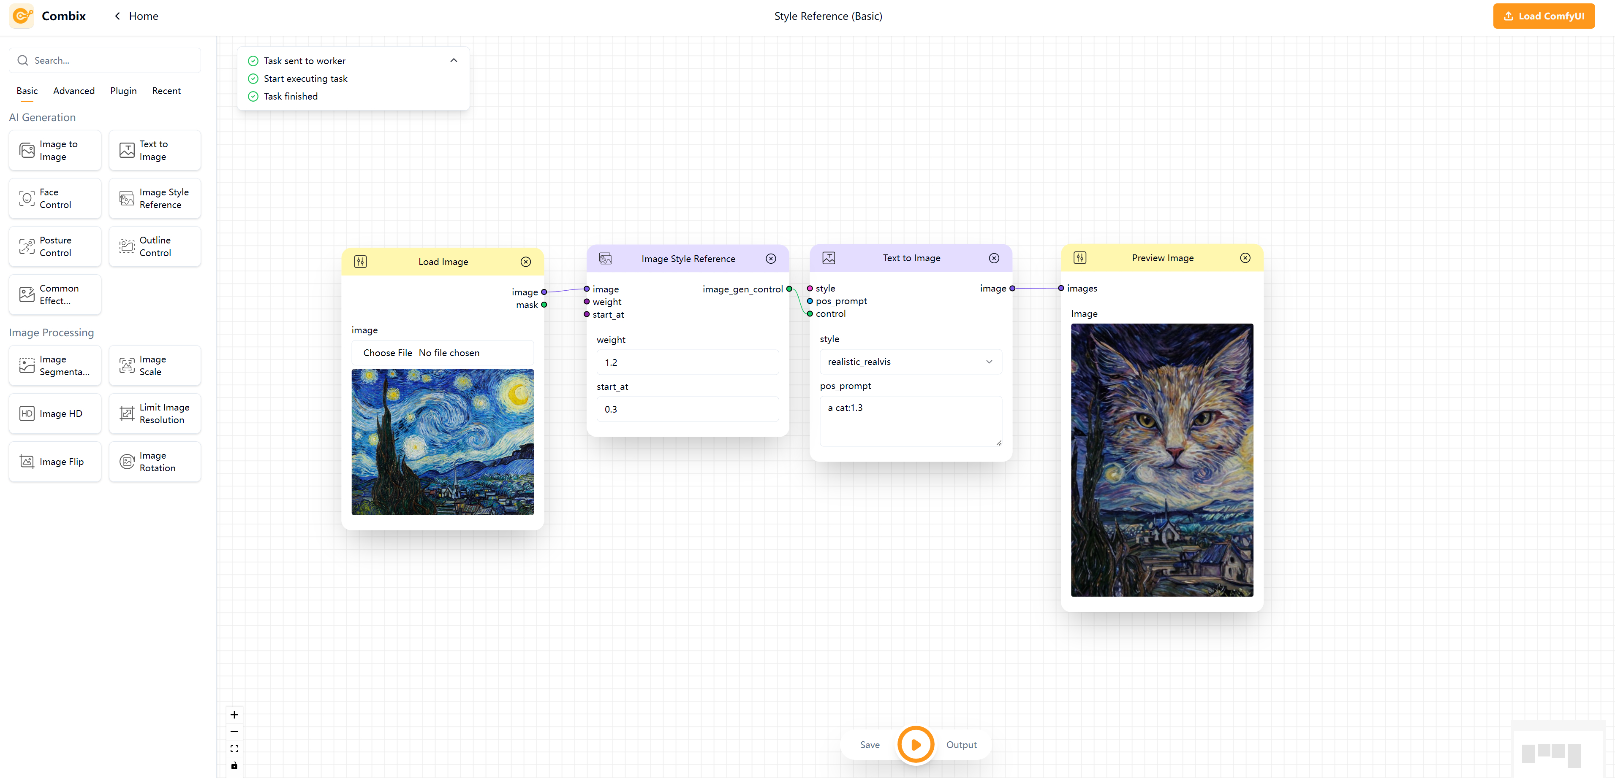Click the Image Style Reference node header icon
Screen dimensions: 1615x778
(x=606, y=259)
